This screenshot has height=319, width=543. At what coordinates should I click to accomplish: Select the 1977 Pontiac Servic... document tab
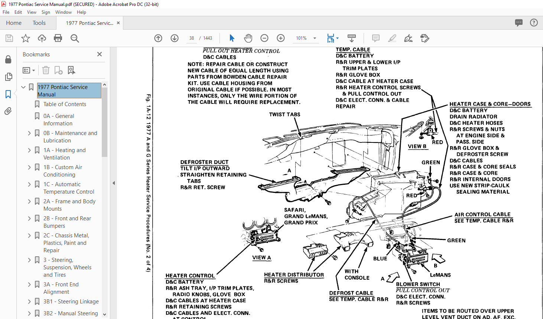[90, 23]
